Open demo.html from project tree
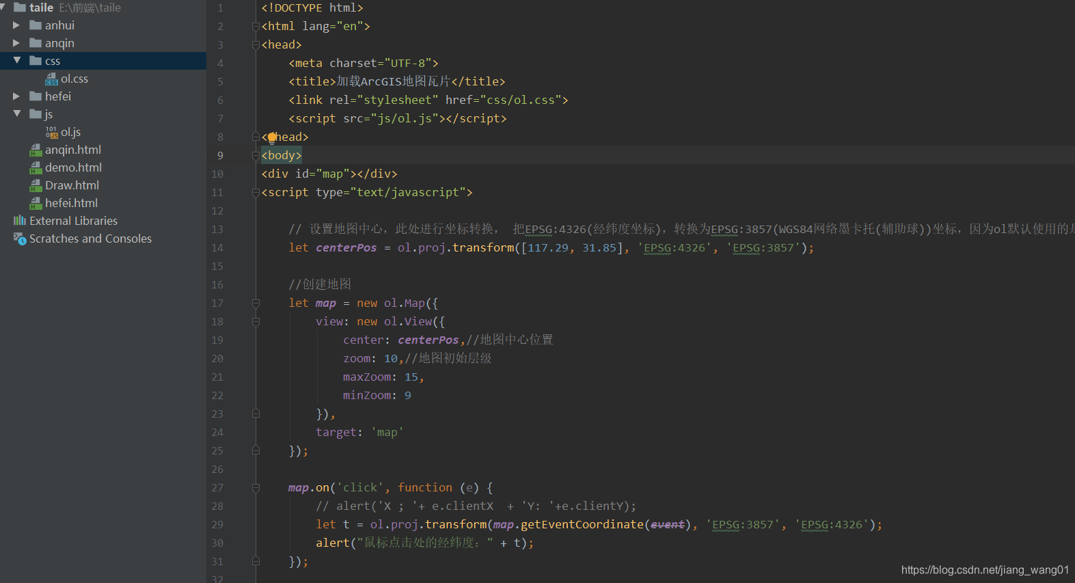Screen dimensions: 1075x583 tap(73, 167)
